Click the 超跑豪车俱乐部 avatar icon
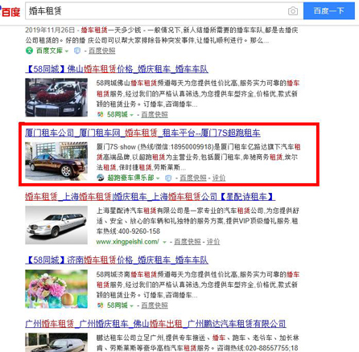Screen dimensions: 359x352 pyautogui.click(x=101, y=178)
